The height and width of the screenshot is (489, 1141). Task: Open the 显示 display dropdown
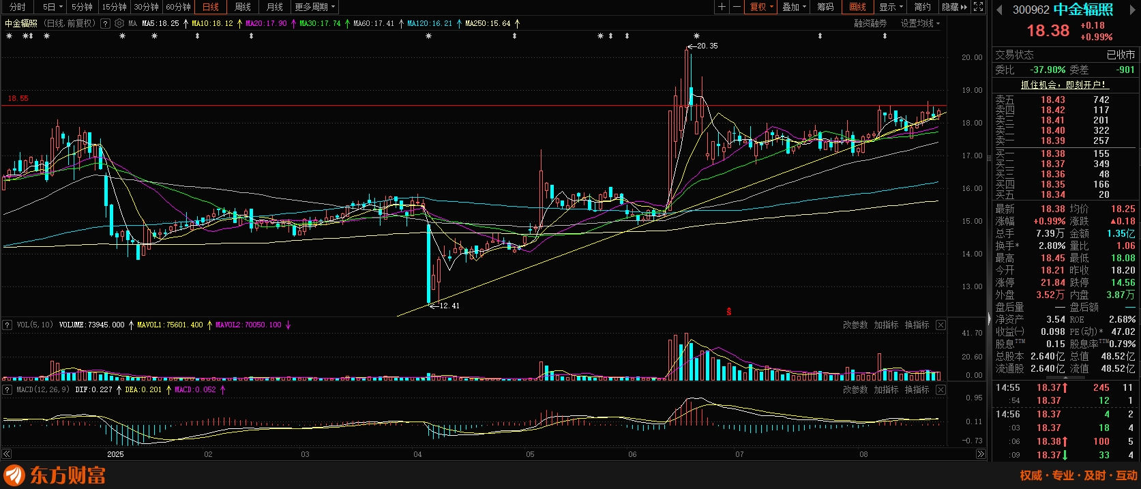pyautogui.click(x=891, y=7)
